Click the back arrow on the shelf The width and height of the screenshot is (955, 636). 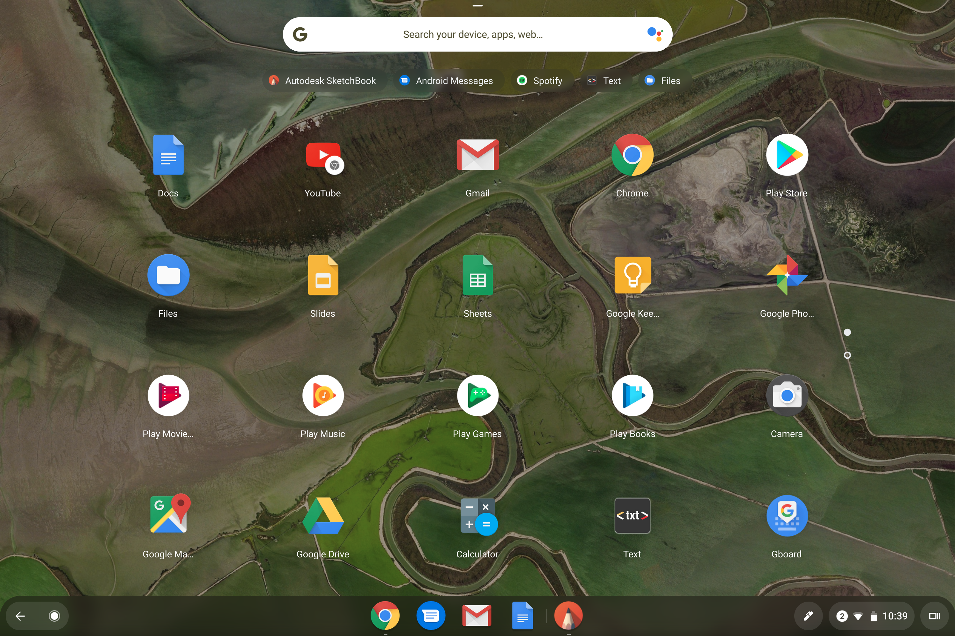coord(19,616)
